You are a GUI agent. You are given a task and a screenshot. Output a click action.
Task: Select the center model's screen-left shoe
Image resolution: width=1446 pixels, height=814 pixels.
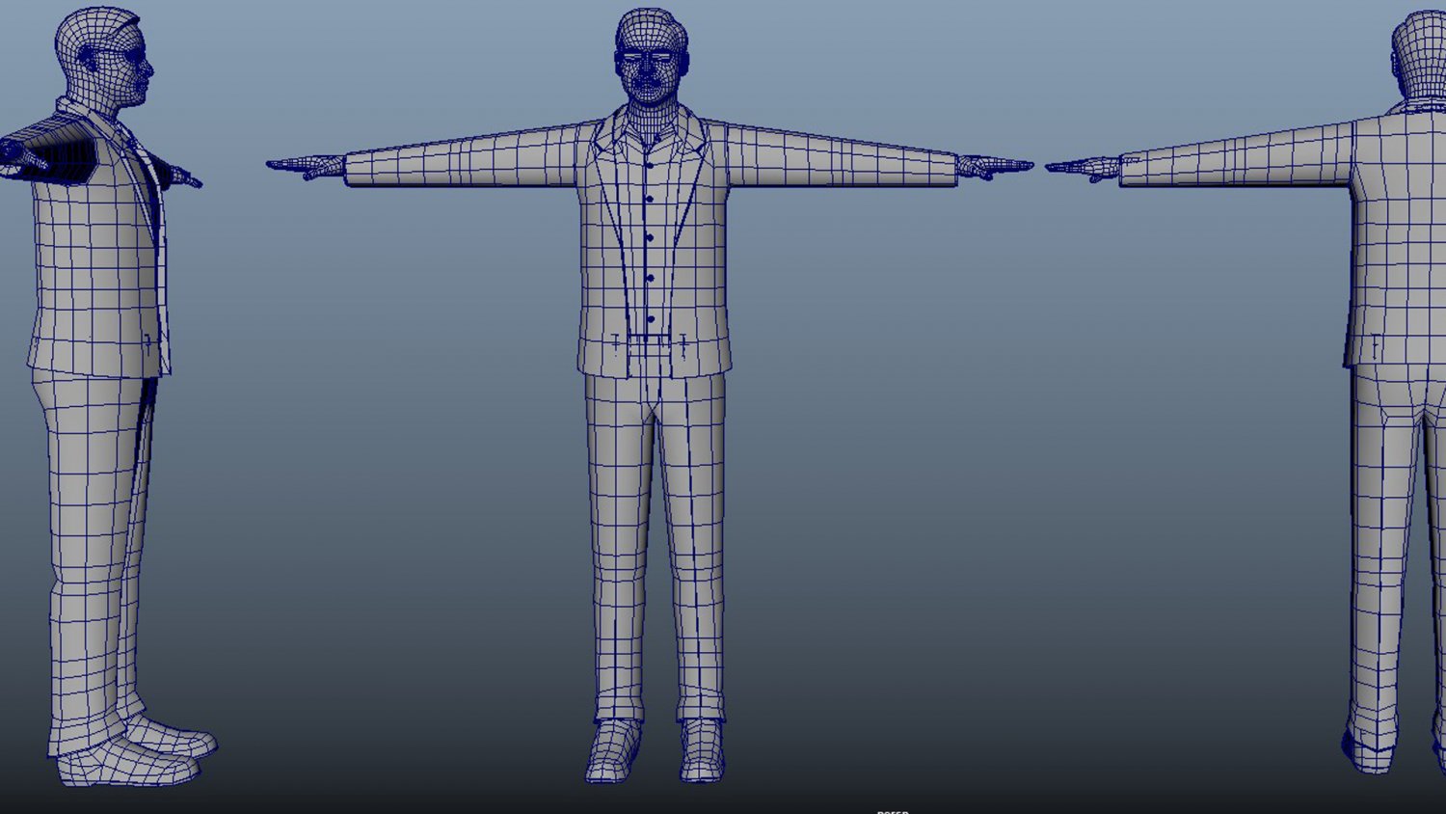pos(613,750)
